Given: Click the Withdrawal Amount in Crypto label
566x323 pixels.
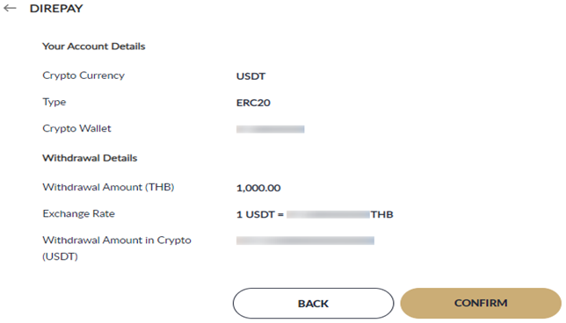Looking at the screenshot, I should (x=117, y=248).
